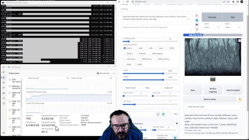Select DPM adaptive sampling method
The image size is (249, 140).
pos(156,54)
